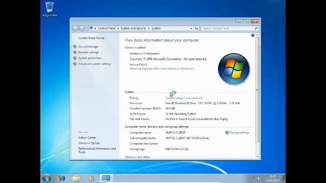
Task: Click the Back navigation arrow button
Action: coord(75,28)
